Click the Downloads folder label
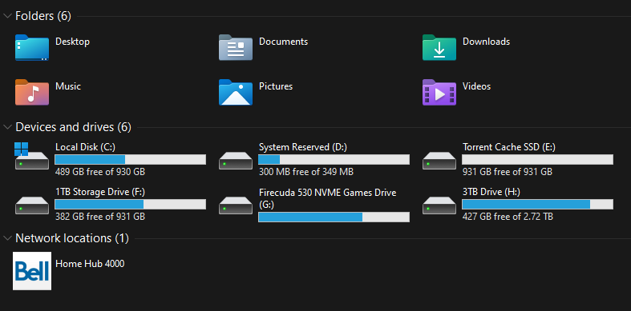This screenshot has width=631, height=311. pyautogui.click(x=486, y=42)
